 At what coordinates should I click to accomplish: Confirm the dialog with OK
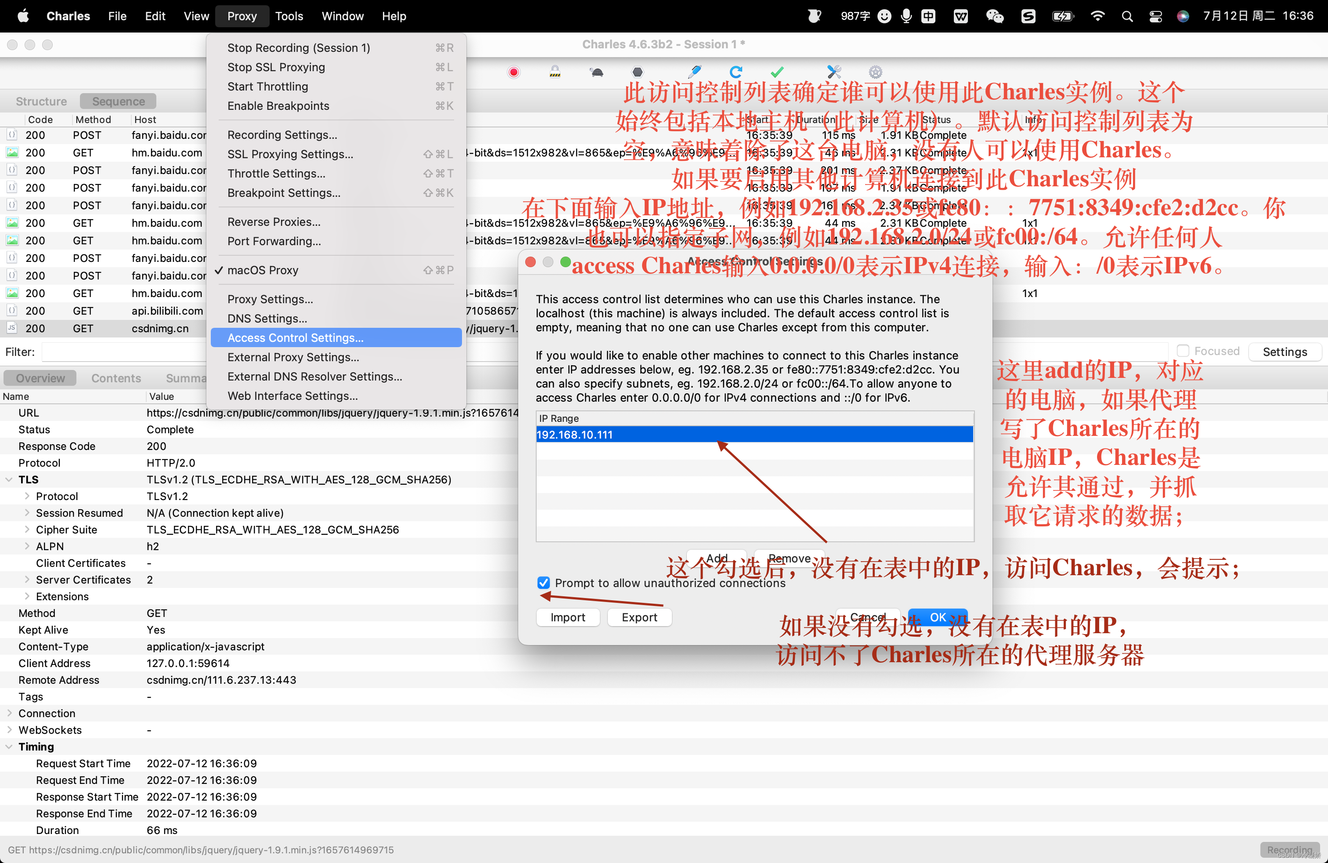click(938, 617)
